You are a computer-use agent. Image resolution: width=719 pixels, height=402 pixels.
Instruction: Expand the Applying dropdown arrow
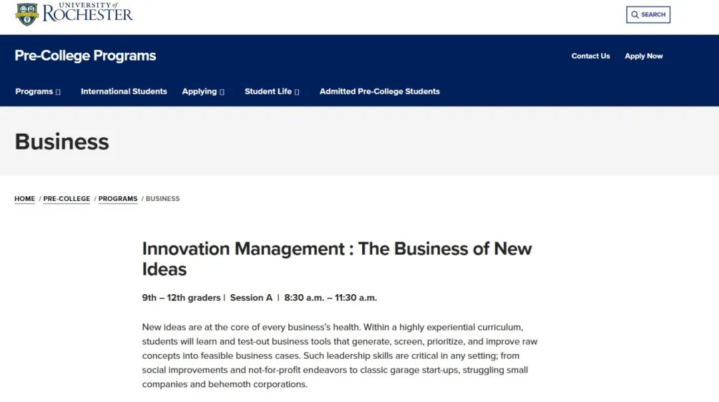[222, 92]
